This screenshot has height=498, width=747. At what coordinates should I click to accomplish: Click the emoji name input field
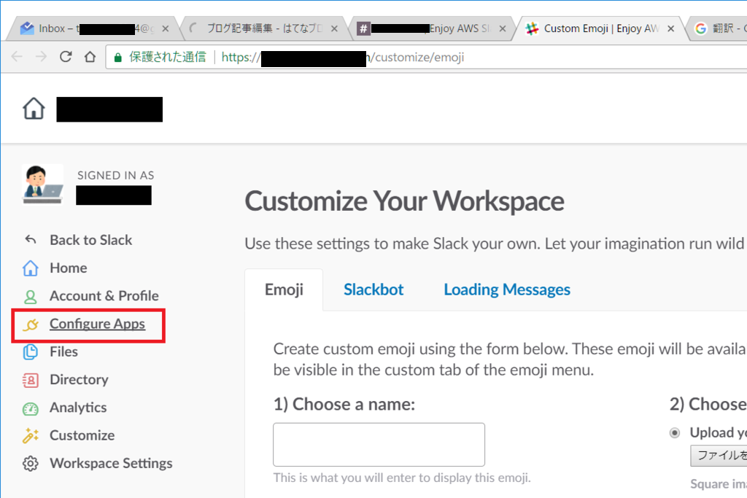point(379,445)
